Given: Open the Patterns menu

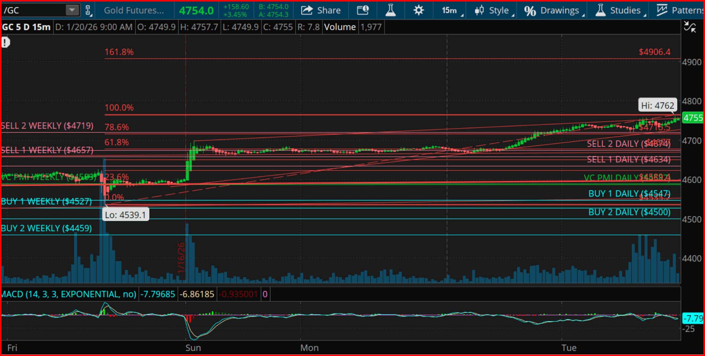Looking at the screenshot, I should (680, 10).
